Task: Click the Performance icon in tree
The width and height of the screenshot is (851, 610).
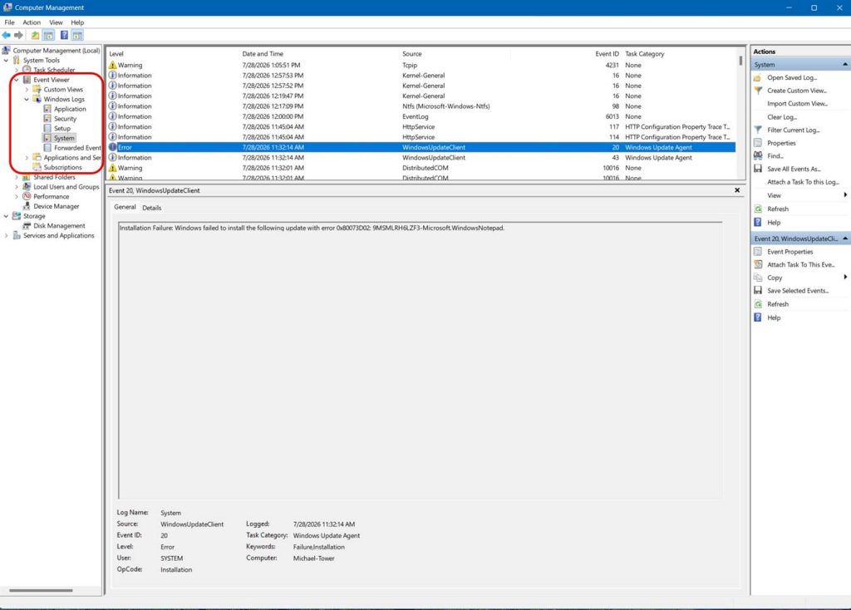Action: (x=27, y=196)
